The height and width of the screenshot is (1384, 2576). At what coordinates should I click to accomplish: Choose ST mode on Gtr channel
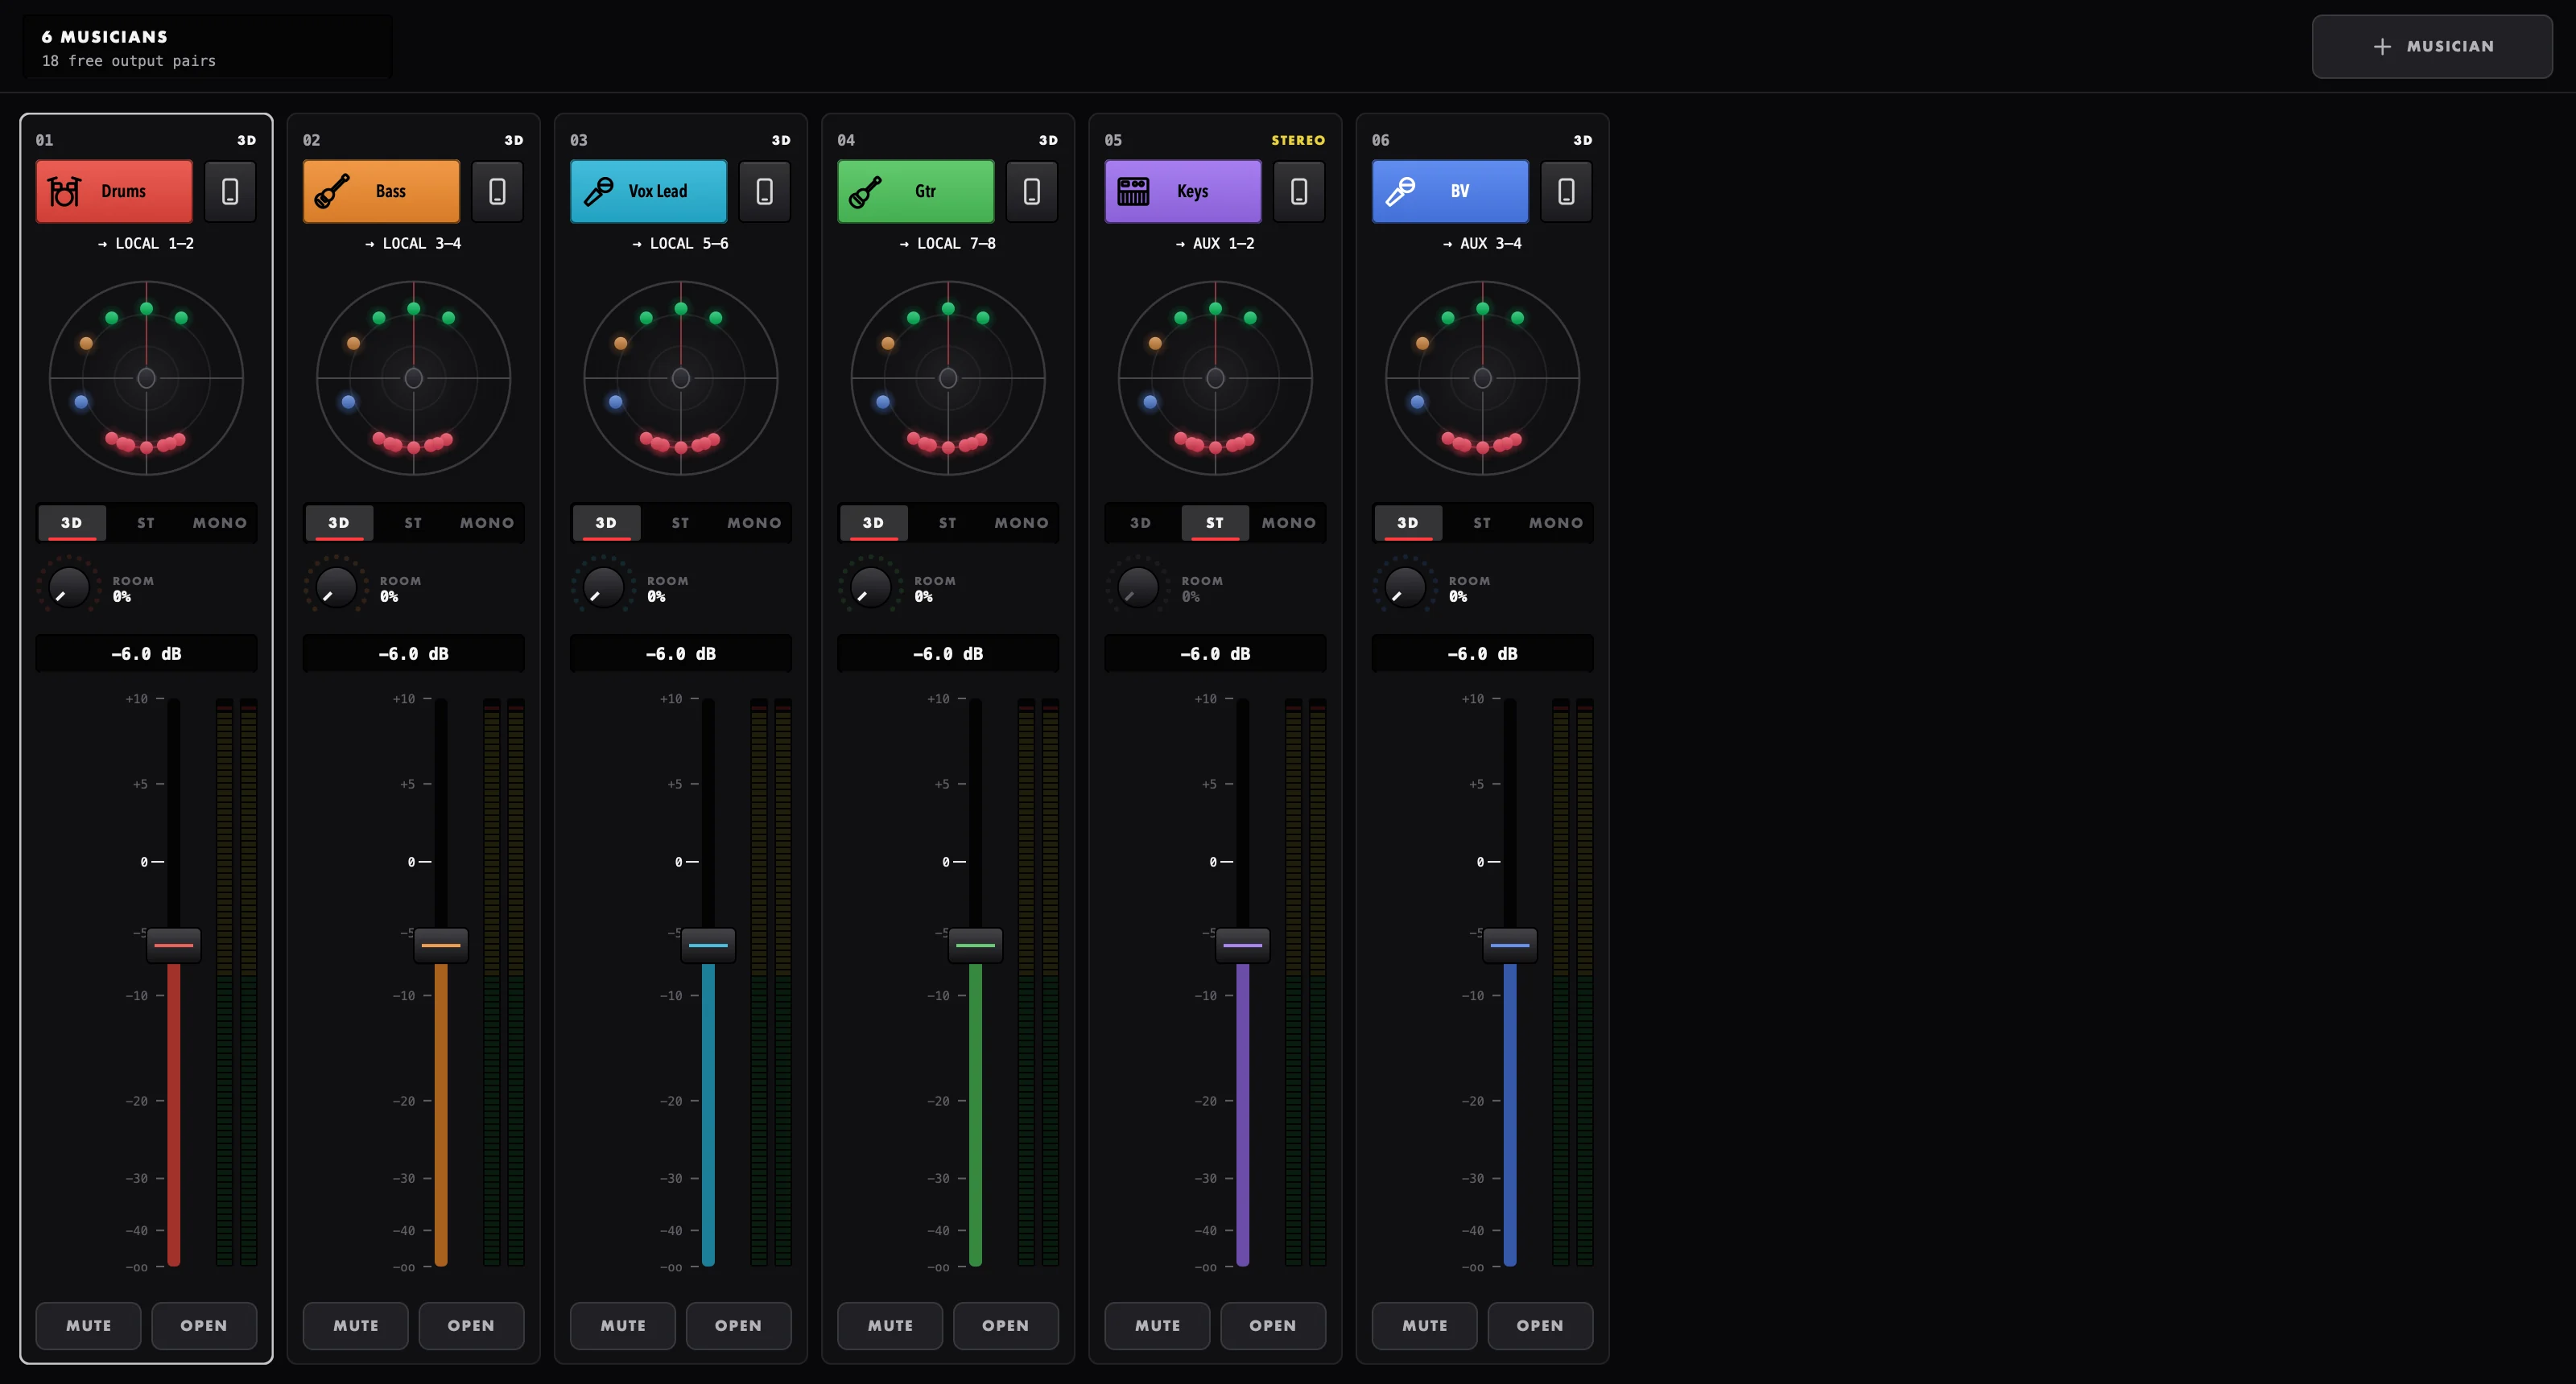point(948,523)
